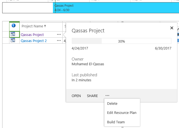Viewport: 179px width, 128px height.
Task: Open the Qassas Project link
Action: tap(32, 35)
